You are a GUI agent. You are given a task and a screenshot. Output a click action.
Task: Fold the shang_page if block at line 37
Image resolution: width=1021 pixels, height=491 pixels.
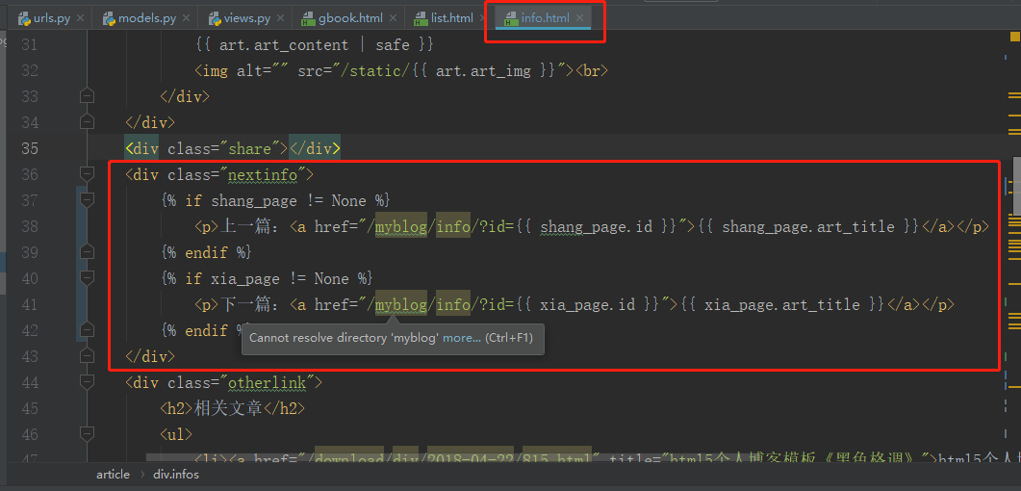(87, 200)
